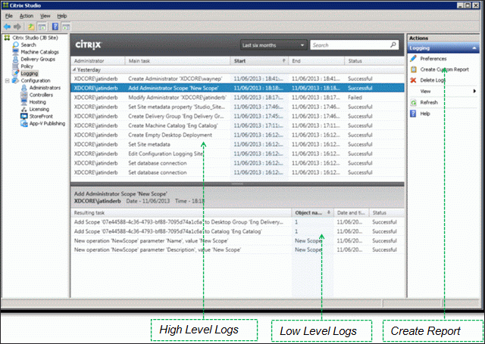
Task: Expand the View submenu arrow in Actions
Action: [474, 91]
